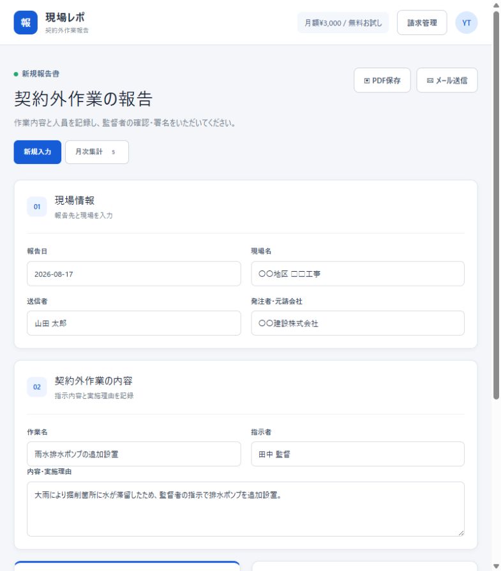The width and height of the screenshot is (501, 571).
Task: Click the 送信者 field with 山田 太郎
Action: click(x=134, y=323)
